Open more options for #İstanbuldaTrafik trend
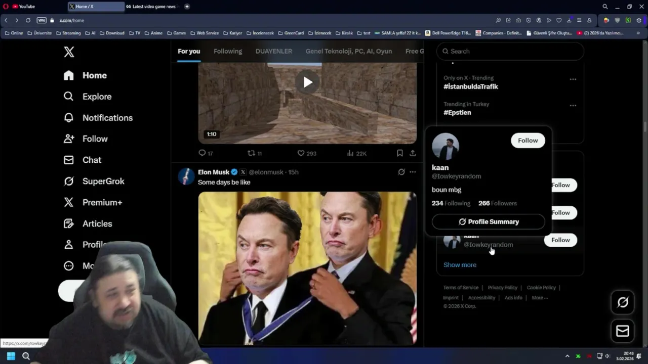This screenshot has height=364, width=648. (573, 79)
